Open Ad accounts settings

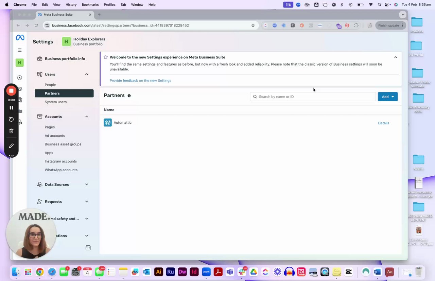[55, 136]
